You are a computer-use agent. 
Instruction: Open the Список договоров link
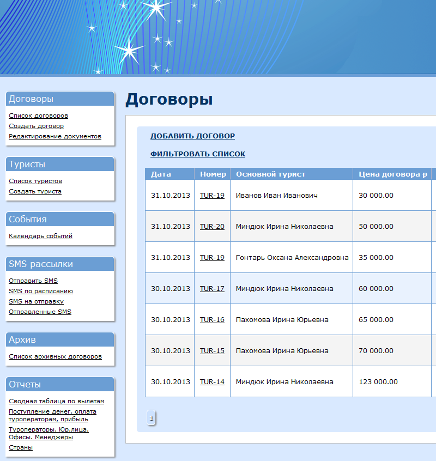[38, 116]
